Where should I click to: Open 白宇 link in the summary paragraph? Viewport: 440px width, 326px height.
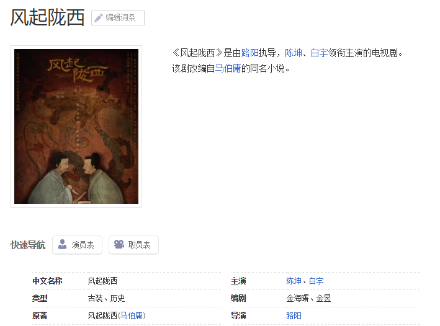[x=320, y=53]
